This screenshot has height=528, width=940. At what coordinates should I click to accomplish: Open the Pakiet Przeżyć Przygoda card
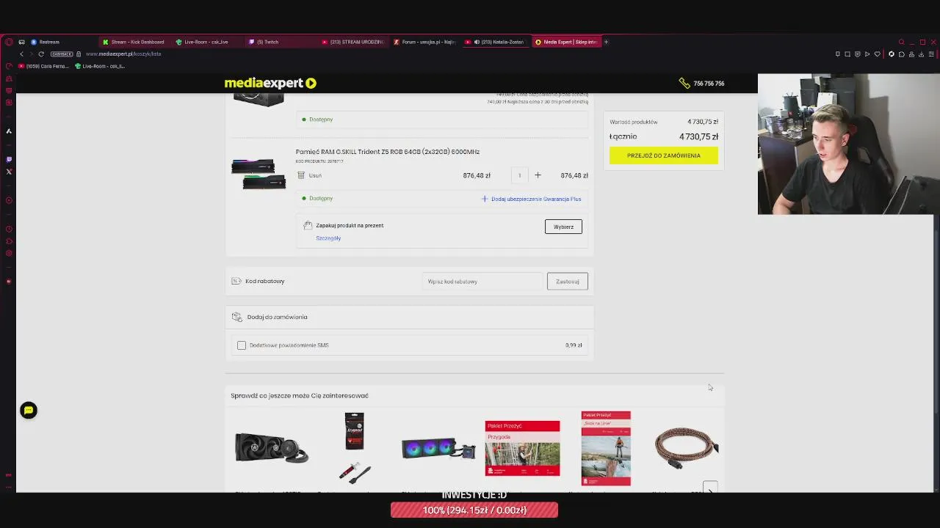522,448
